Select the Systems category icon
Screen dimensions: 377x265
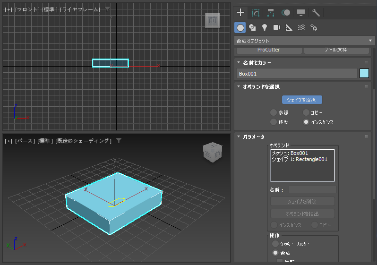(x=314, y=28)
